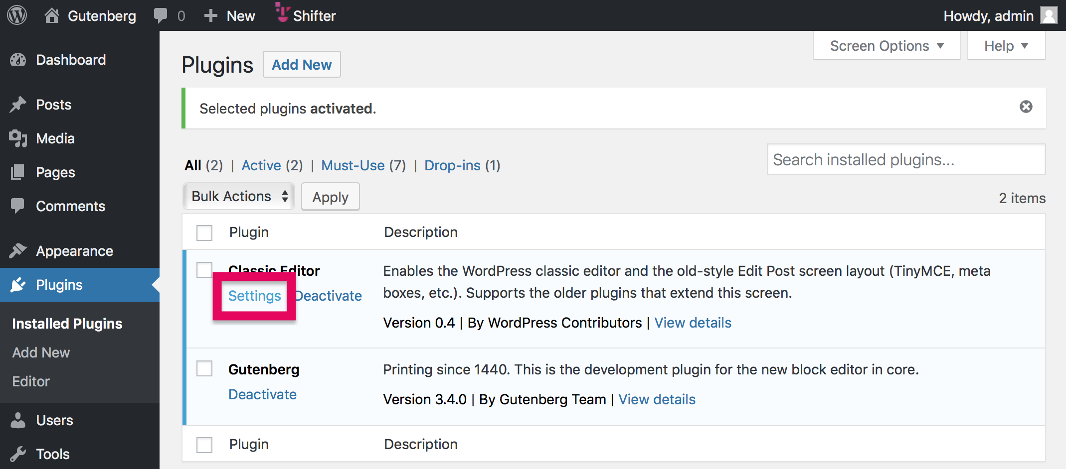Open Users menu item
Image resolution: width=1066 pixels, height=469 pixels.
[x=80, y=420]
